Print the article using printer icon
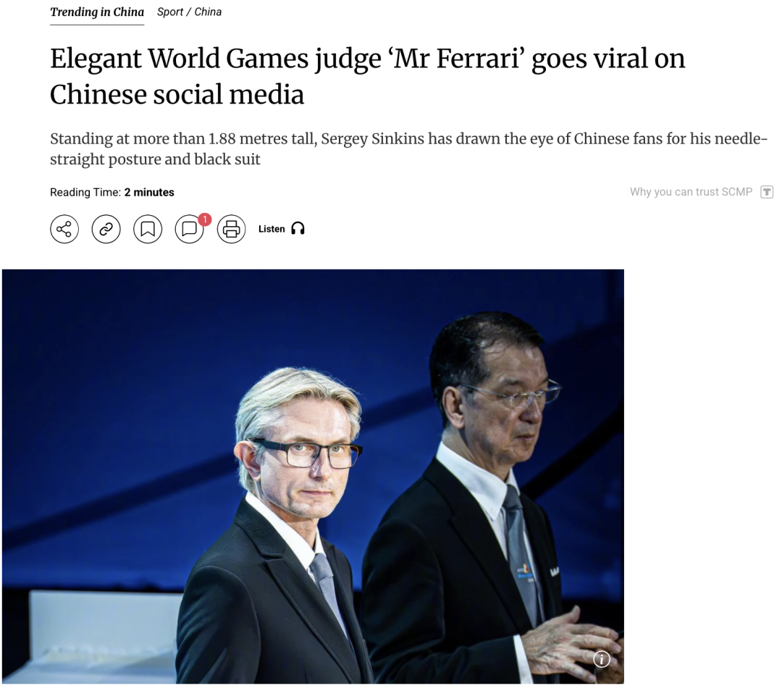 pyautogui.click(x=232, y=229)
